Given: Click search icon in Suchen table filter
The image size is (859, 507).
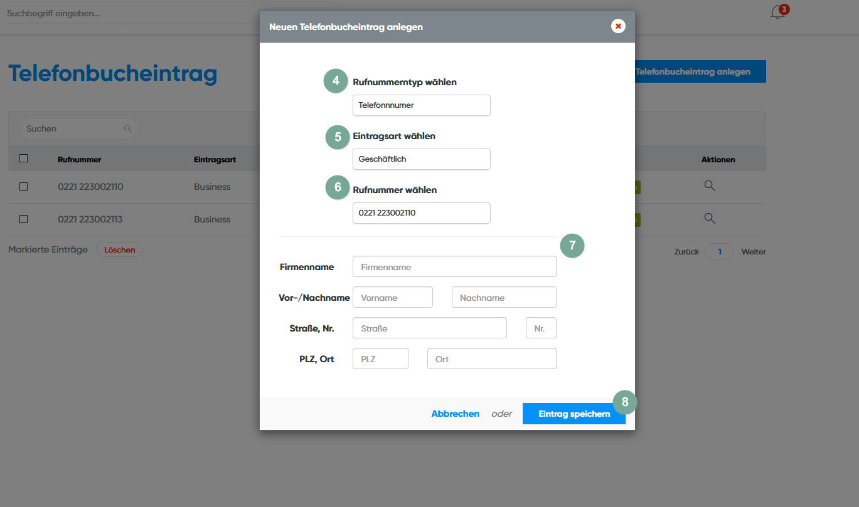Looking at the screenshot, I should 128,128.
